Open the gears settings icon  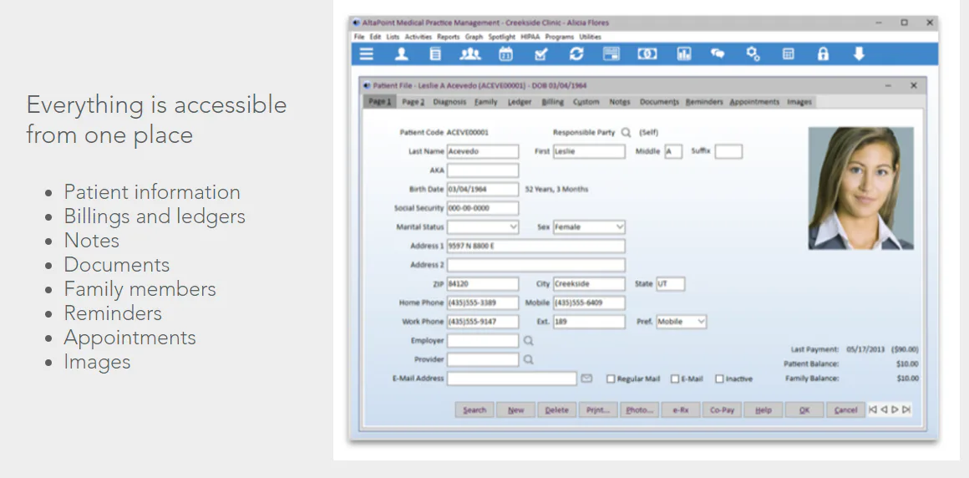pyautogui.click(x=753, y=53)
